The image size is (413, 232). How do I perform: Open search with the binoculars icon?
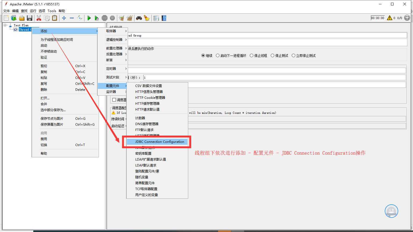(x=139, y=18)
